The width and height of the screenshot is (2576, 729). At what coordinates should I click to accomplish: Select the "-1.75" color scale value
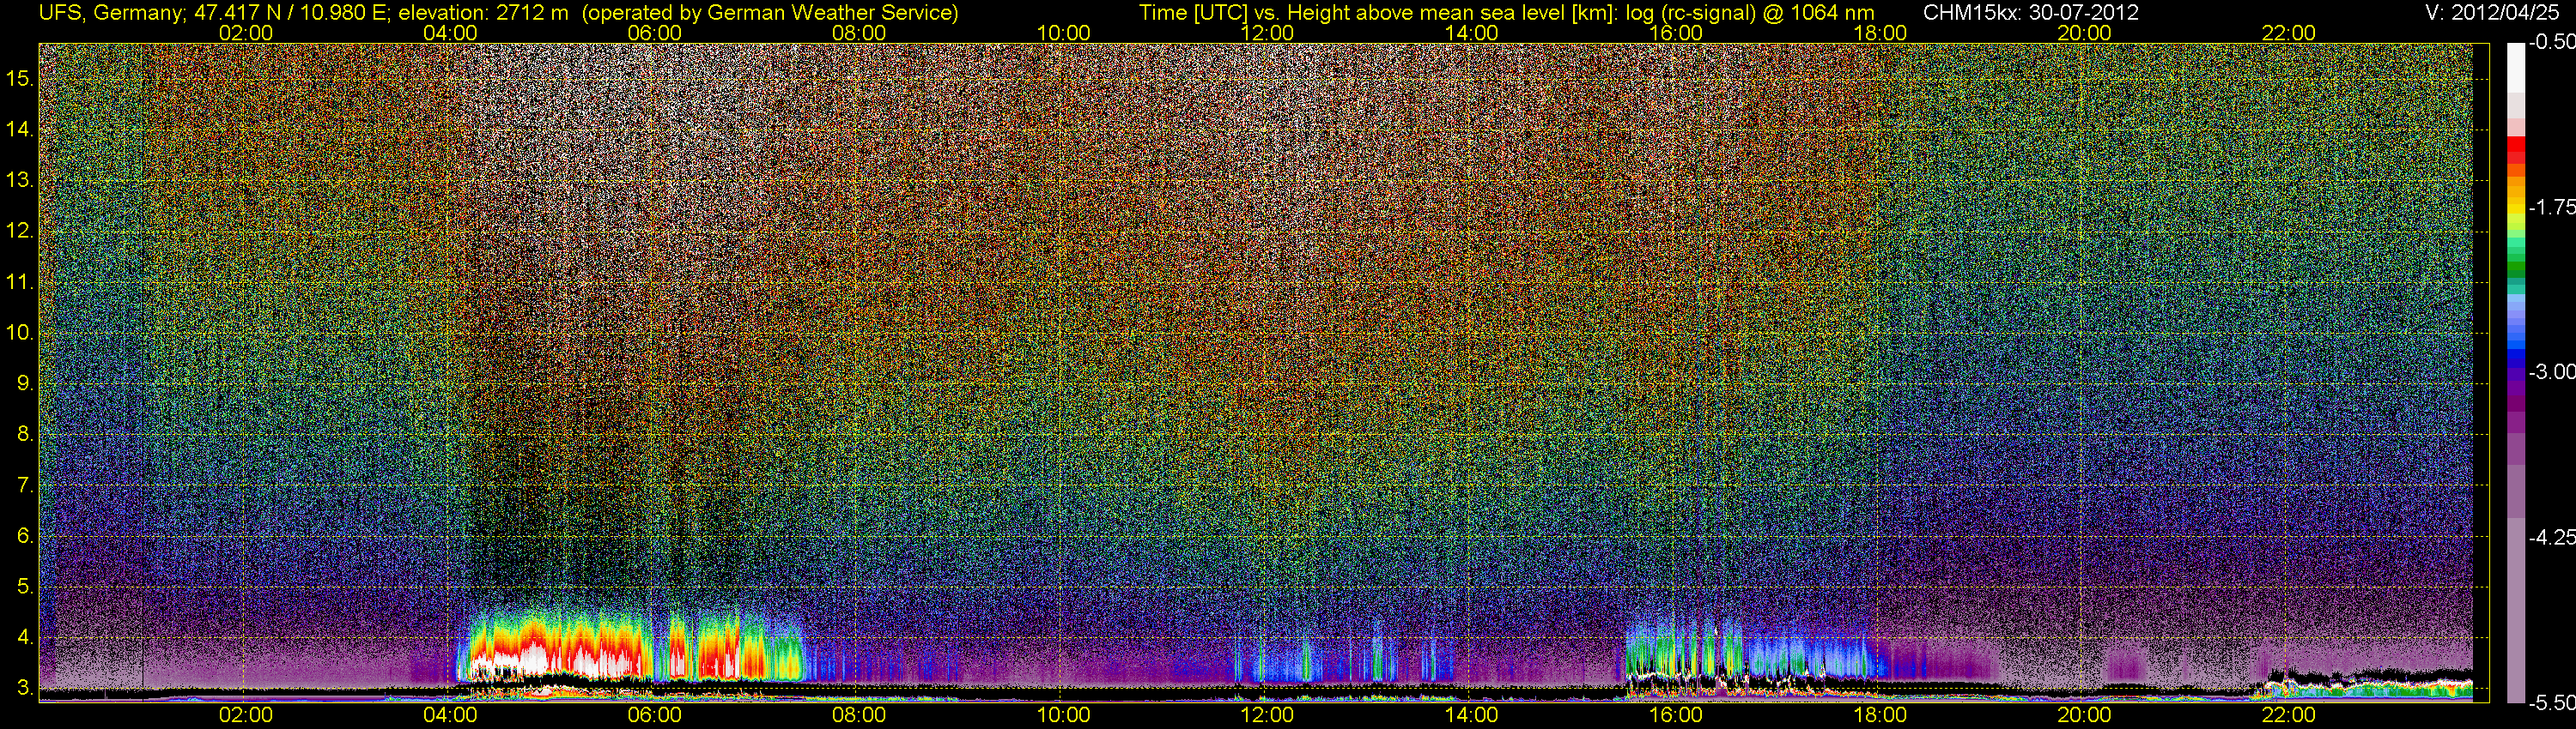point(2551,208)
